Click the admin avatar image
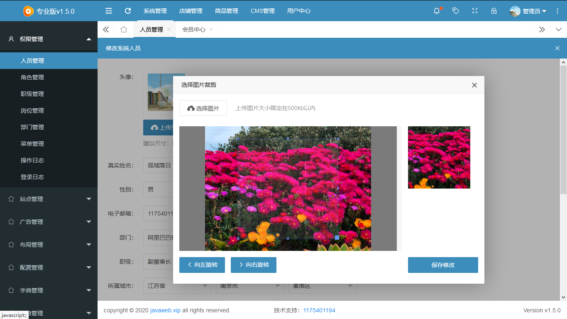Image resolution: width=567 pixels, height=319 pixels. (x=515, y=11)
